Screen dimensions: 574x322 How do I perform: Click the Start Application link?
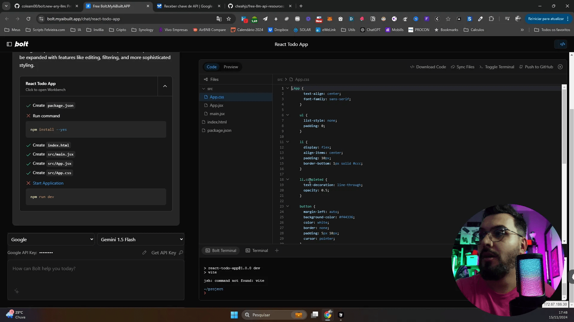48,183
